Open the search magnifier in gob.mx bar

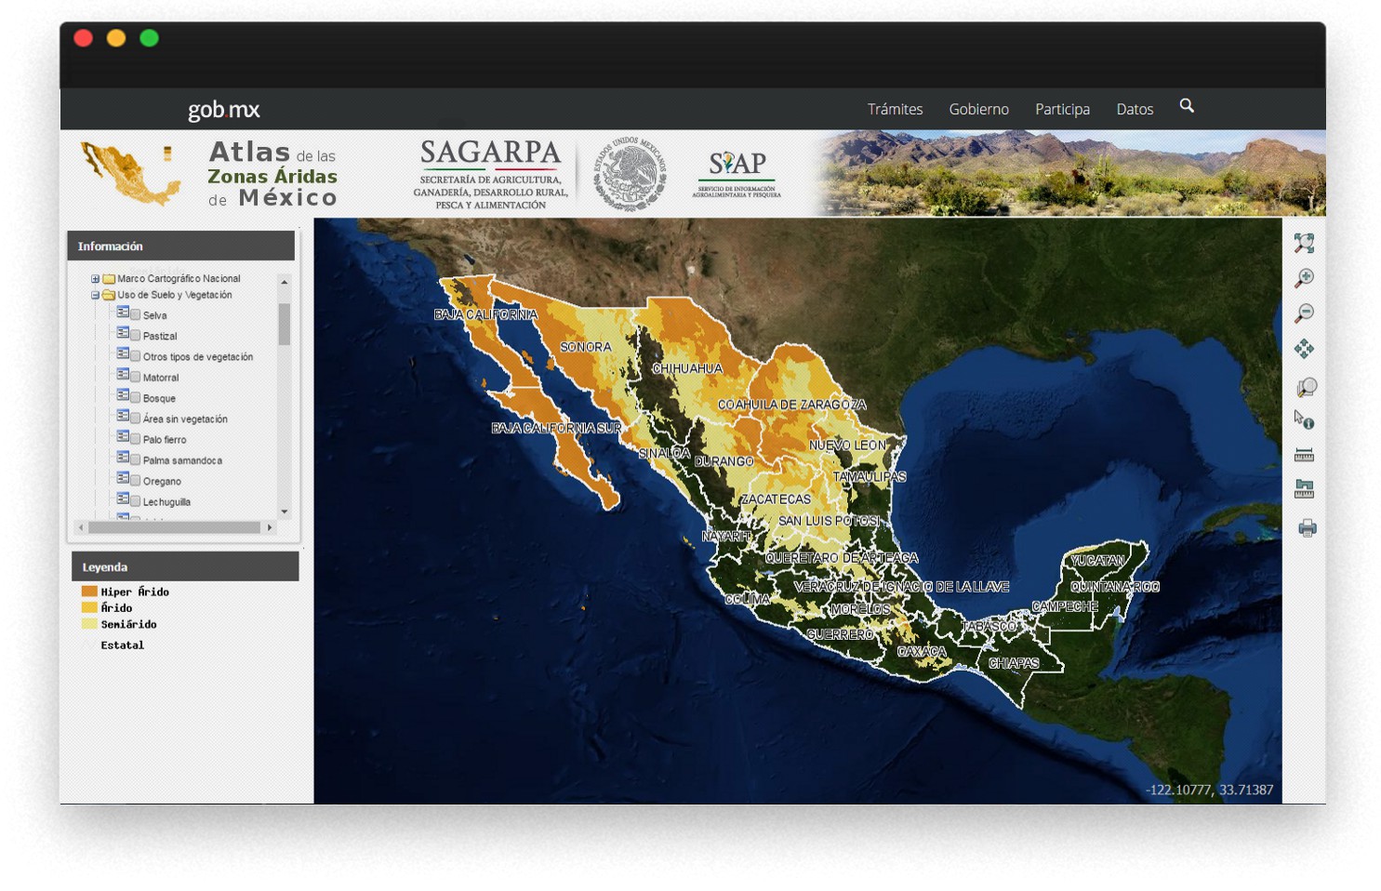click(x=1187, y=106)
